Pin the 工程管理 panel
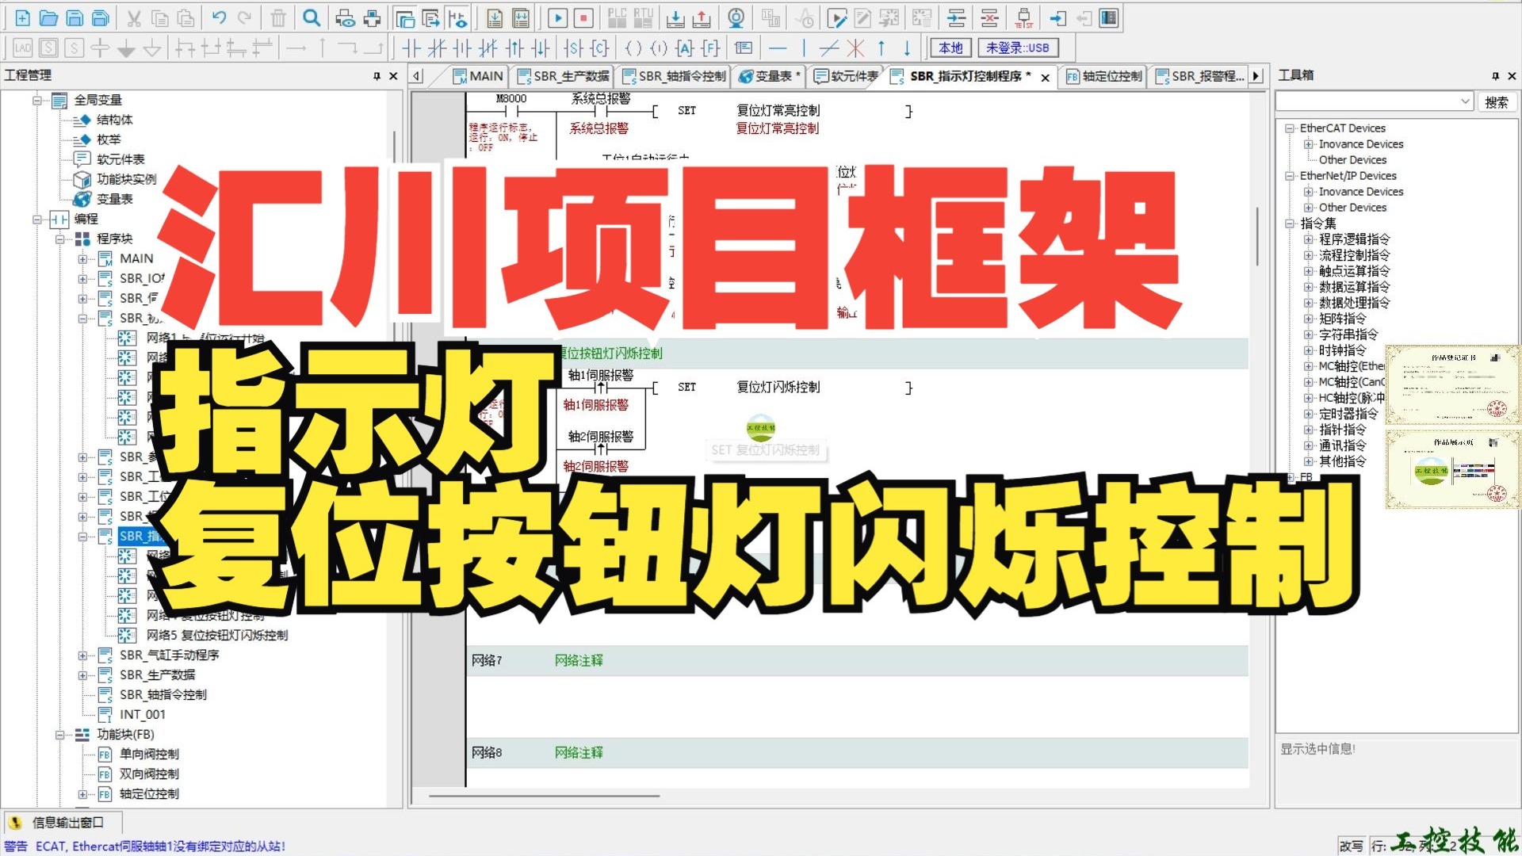Viewport: 1522px width, 856px height. tap(377, 76)
